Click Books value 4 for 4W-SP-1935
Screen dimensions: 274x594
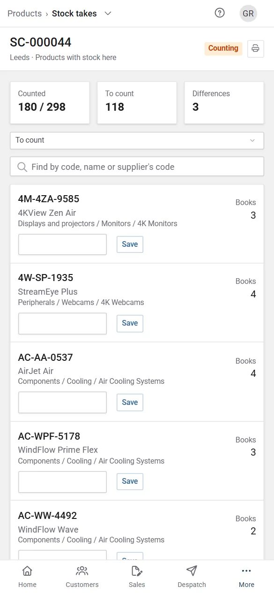click(253, 295)
